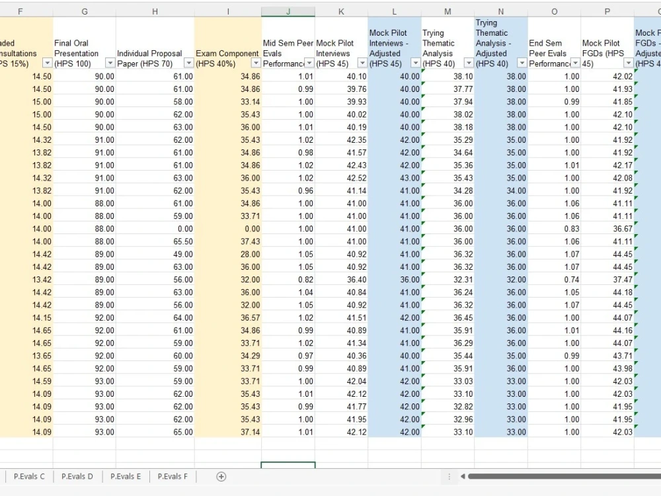Click the 37.47 Mock Pilot FGDs cell
The height and width of the screenshot is (496, 661).
point(607,280)
